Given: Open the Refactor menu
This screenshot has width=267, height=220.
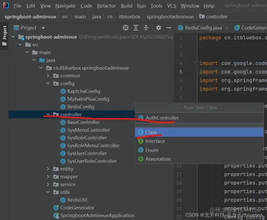Looking at the screenshot, I should (x=106, y=6).
